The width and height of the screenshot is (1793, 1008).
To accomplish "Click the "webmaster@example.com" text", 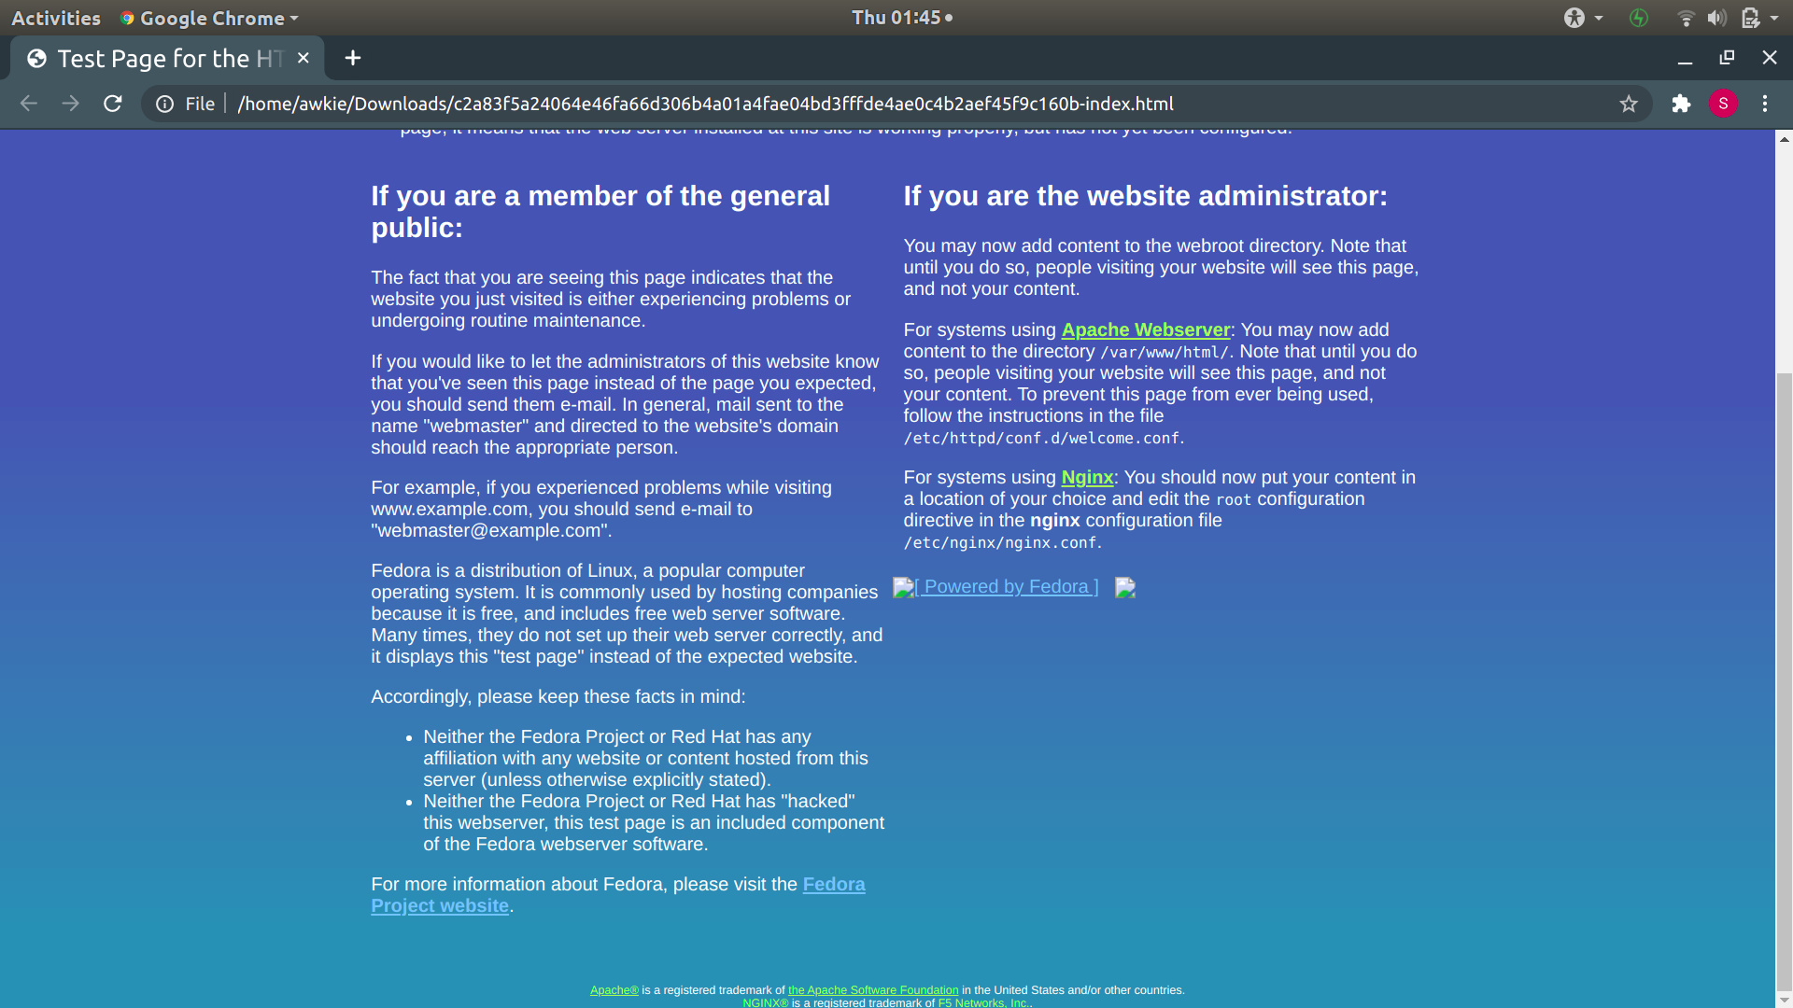I will click(x=491, y=530).
